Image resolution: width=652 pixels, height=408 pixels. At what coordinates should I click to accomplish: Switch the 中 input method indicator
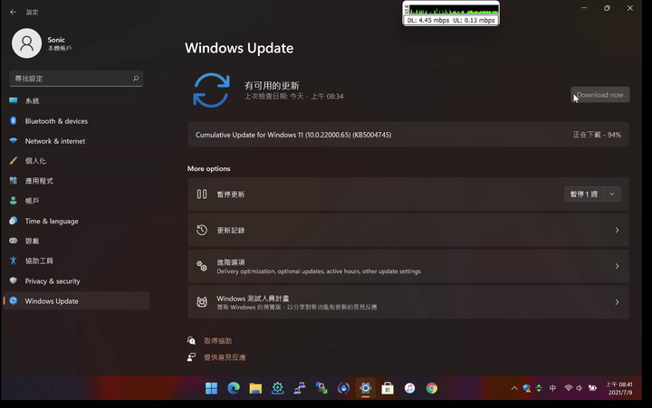tap(552, 388)
